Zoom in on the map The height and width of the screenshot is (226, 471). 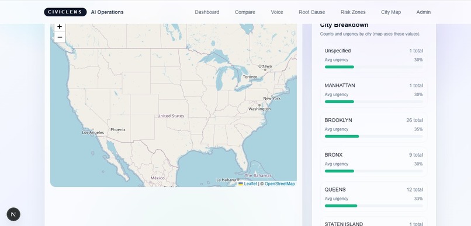coord(60,27)
